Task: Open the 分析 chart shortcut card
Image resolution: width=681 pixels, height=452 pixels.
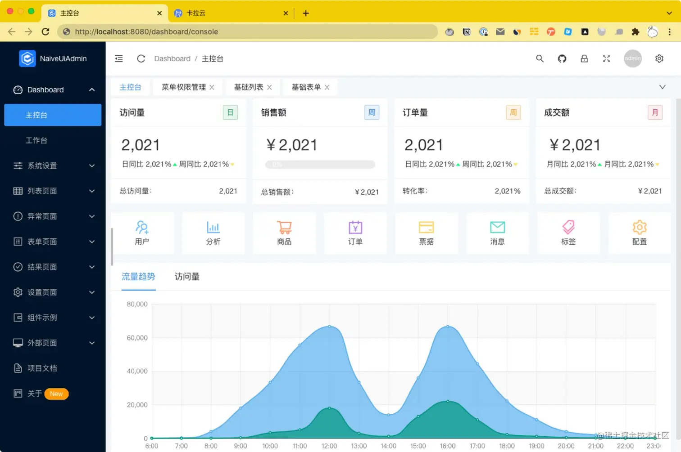Action: tap(213, 233)
